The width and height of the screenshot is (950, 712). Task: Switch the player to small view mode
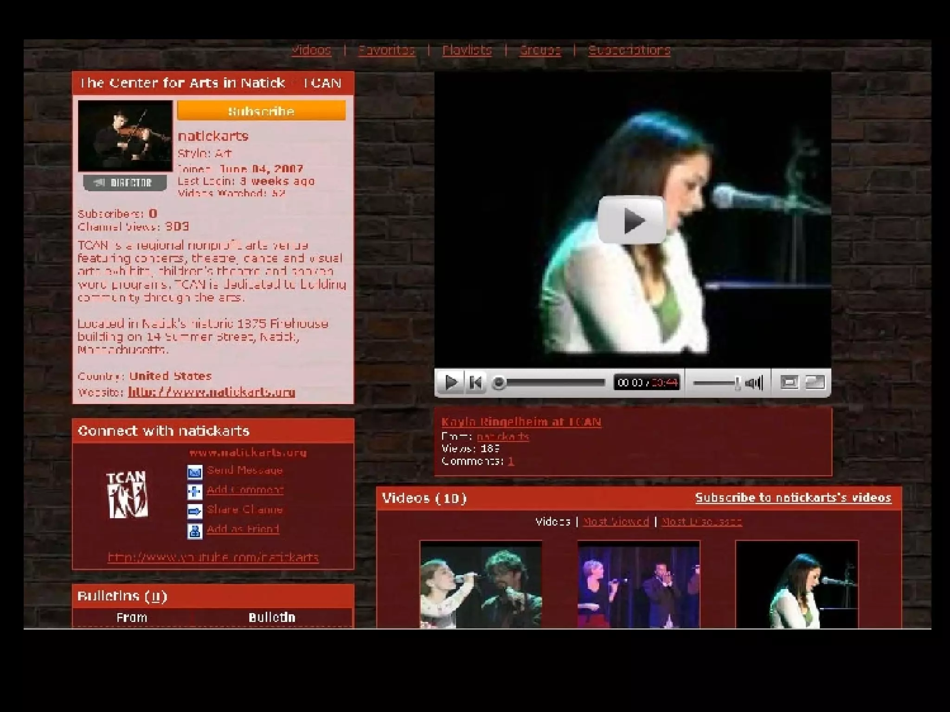[x=789, y=382]
